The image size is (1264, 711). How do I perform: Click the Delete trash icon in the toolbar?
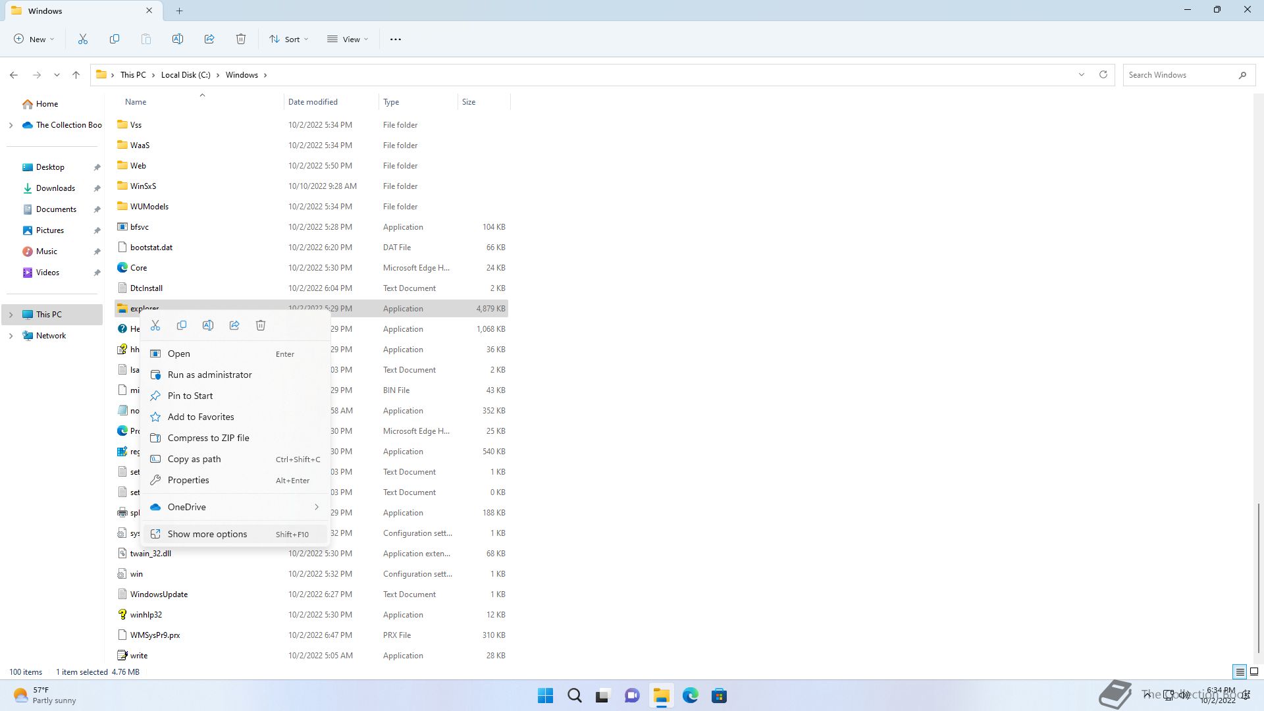(x=241, y=39)
